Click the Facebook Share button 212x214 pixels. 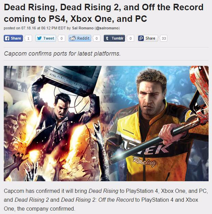(x=13, y=38)
